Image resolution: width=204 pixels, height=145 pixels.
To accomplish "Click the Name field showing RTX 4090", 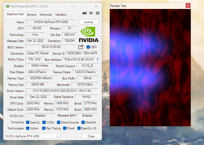I will (x=51, y=22).
